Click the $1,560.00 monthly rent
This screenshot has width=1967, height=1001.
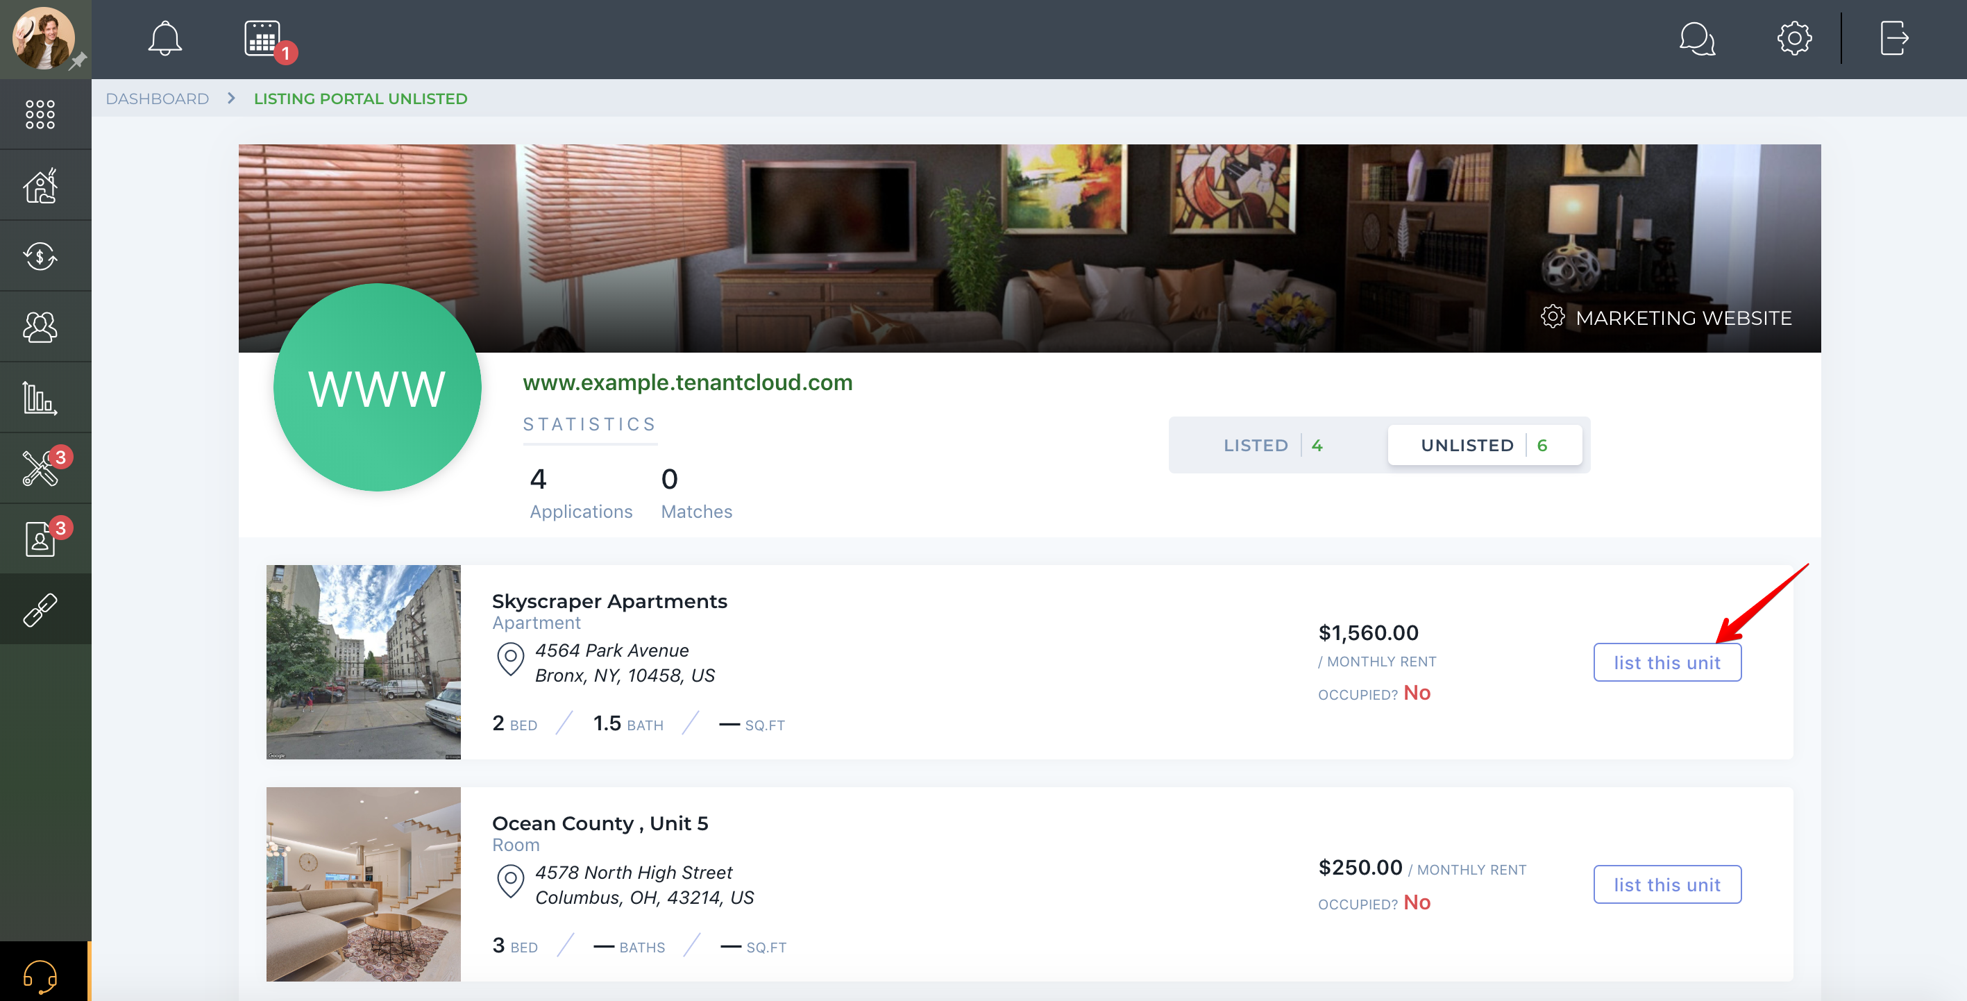tap(1368, 632)
